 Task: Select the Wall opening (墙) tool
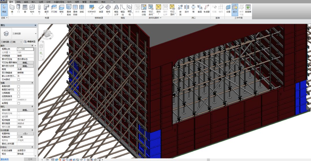(193, 9)
